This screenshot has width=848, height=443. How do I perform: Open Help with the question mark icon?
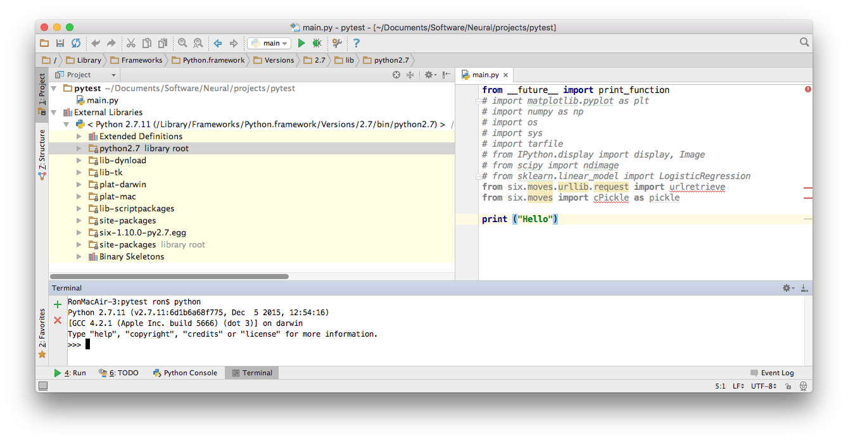[x=357, y=43]
